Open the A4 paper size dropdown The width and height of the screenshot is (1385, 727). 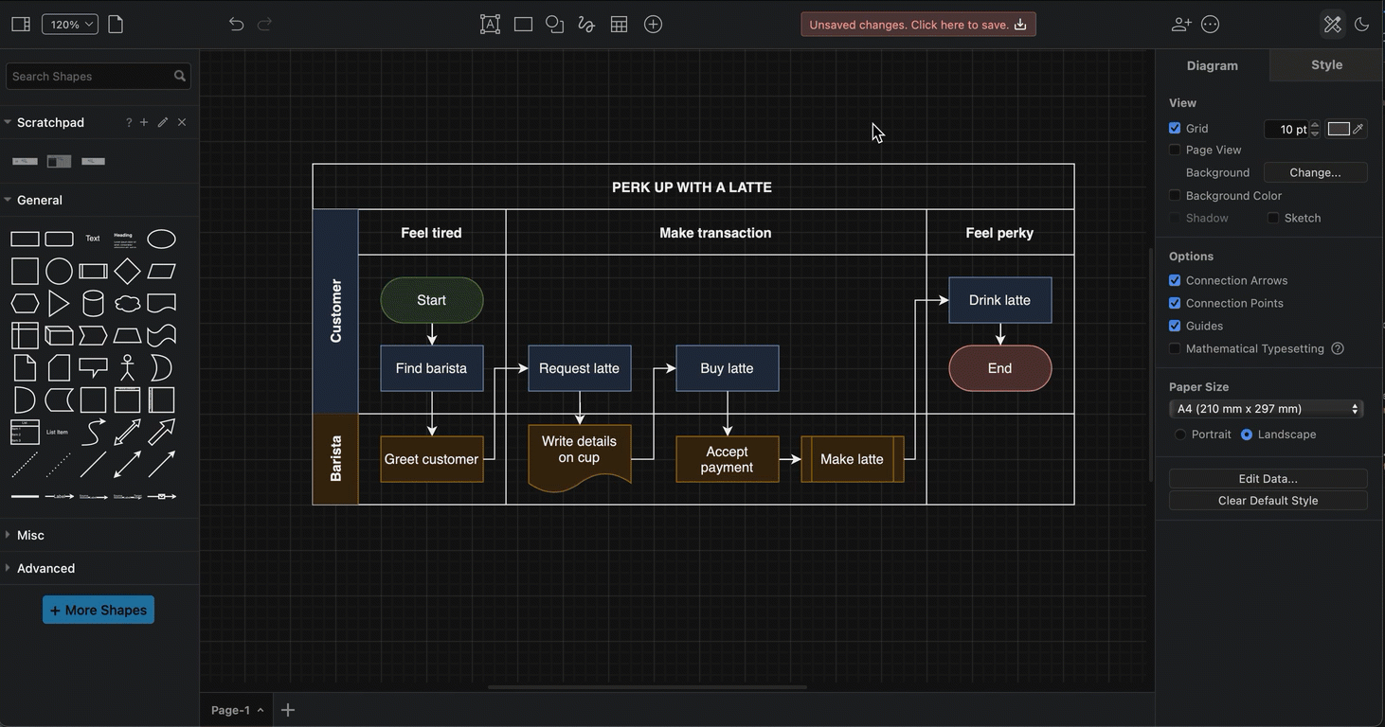[x=1267, y=409]
